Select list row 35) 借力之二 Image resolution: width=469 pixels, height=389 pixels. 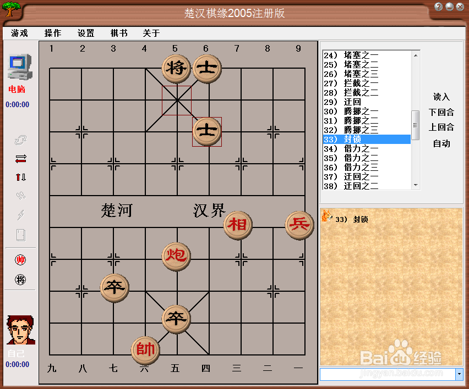[367, 158]
